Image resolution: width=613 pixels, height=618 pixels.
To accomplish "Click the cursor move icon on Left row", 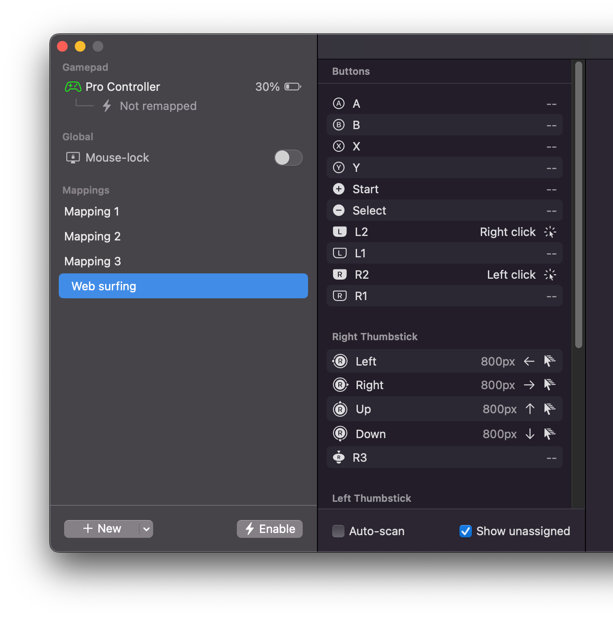I will pyautogui.click(x=550, y=361).
